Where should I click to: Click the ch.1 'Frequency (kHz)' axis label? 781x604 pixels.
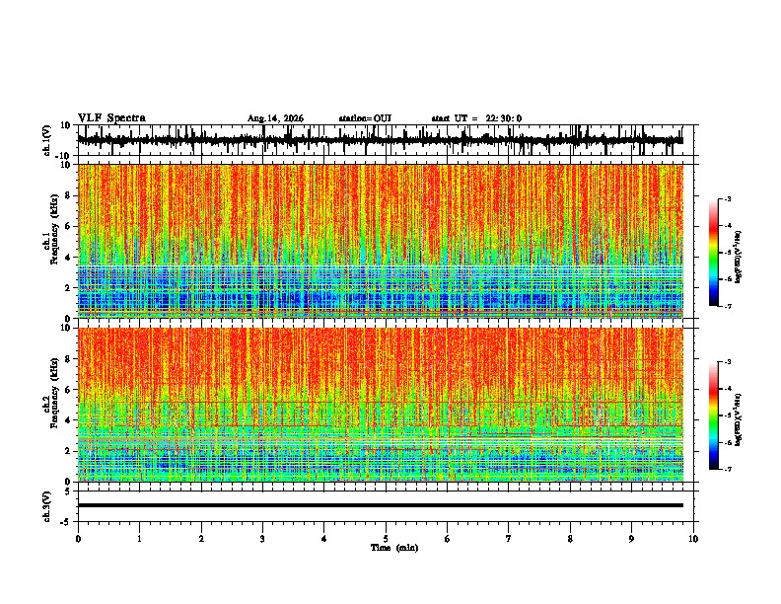[54, 229]
